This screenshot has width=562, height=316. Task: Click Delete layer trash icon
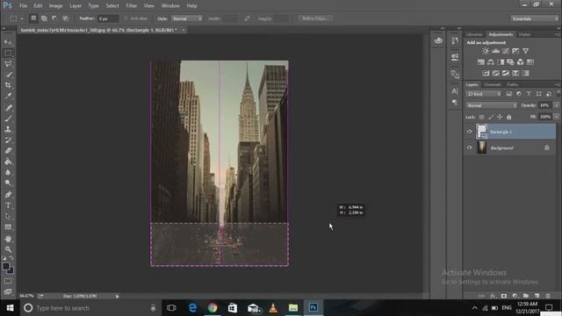[x=548, y=296]
